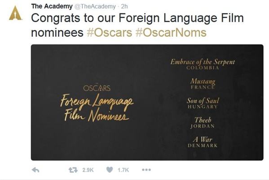Image resolution: width=269 pixels, height=180 pixels.
Task: Click the Oscars logo in the image
Action: [97, 88]
